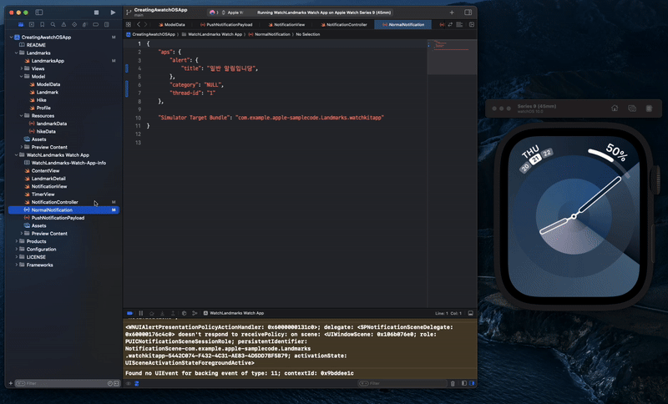Open the Bookmark navigator icon
The image size is (668, 404).
43,25
